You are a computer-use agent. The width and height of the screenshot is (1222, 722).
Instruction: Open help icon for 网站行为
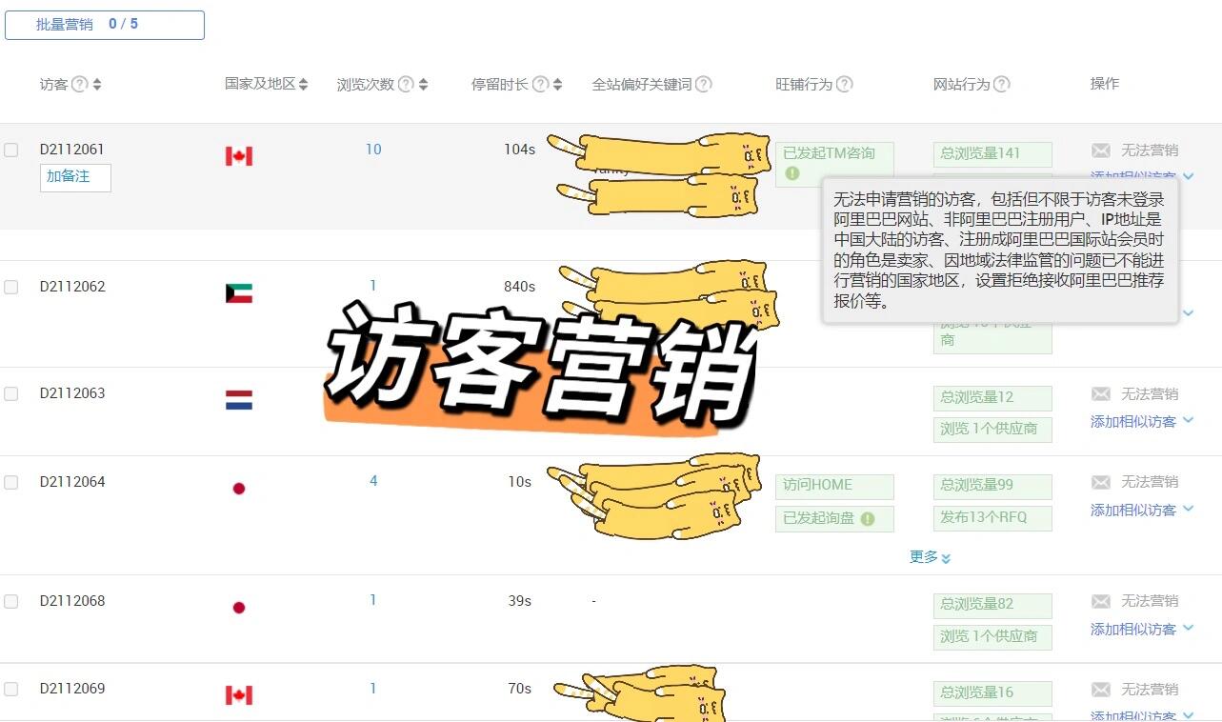[x=1001, y=84]
